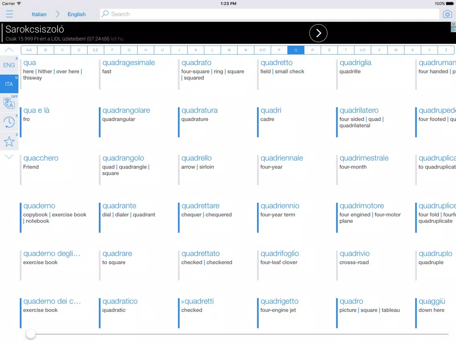Open the word 'quadriglia'
456x342 pixels.
click(355, 63)
